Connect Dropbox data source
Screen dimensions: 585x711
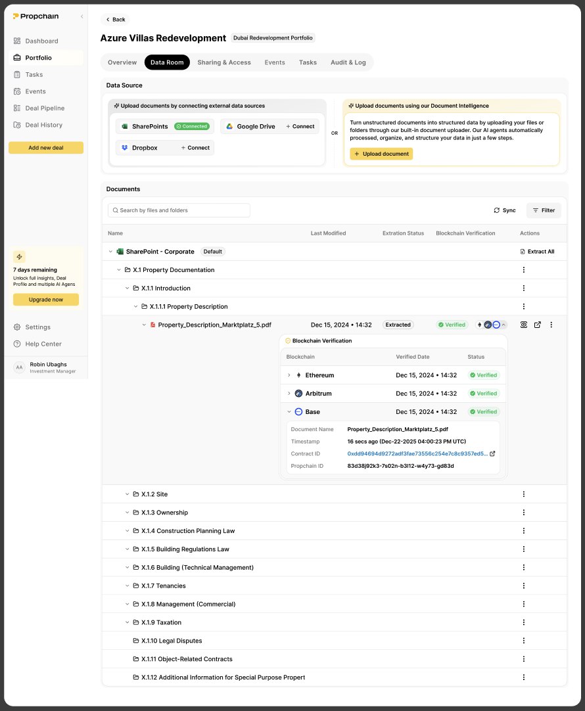(195, 148)
